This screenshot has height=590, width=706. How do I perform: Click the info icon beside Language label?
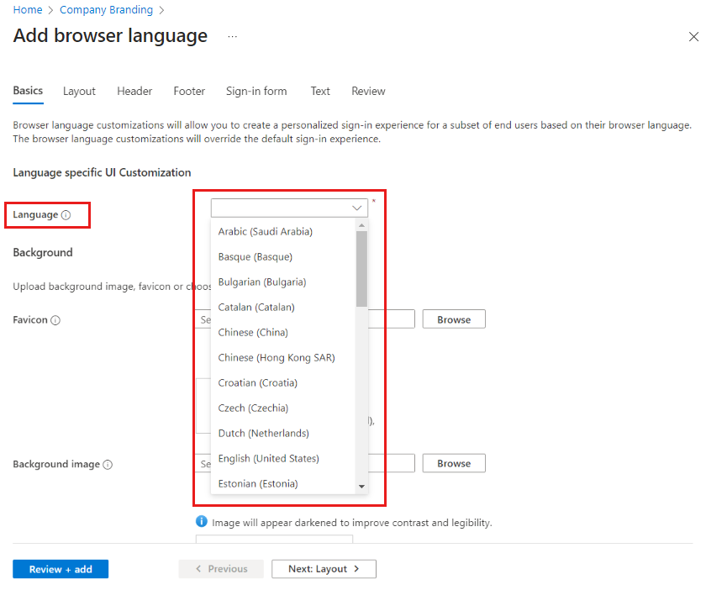(x=66, y=215)
